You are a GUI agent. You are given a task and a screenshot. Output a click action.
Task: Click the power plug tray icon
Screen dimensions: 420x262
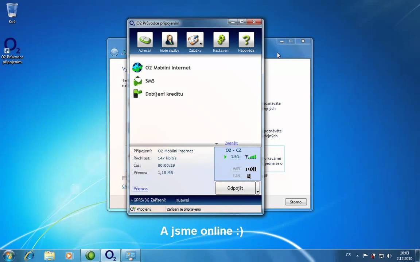coord(373,256)
